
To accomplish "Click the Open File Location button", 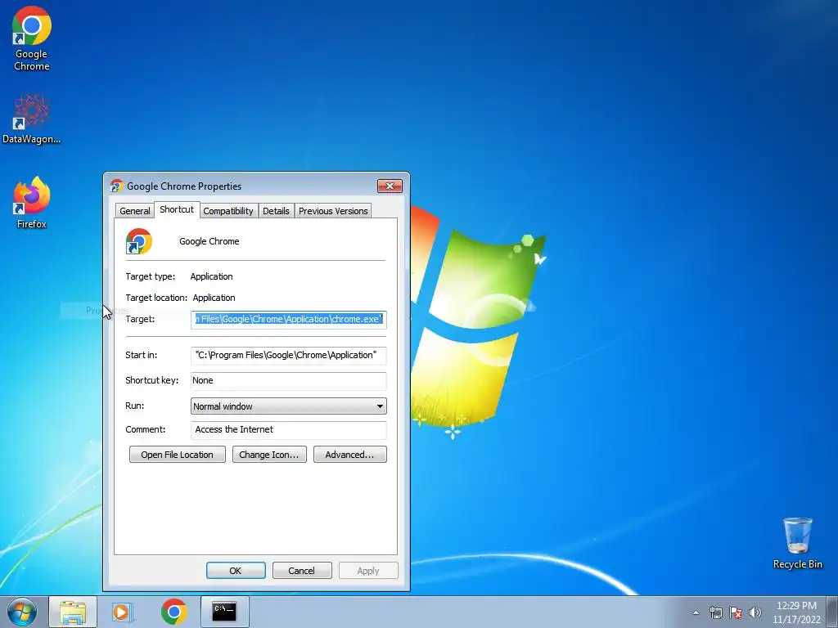I will (178, 455).
